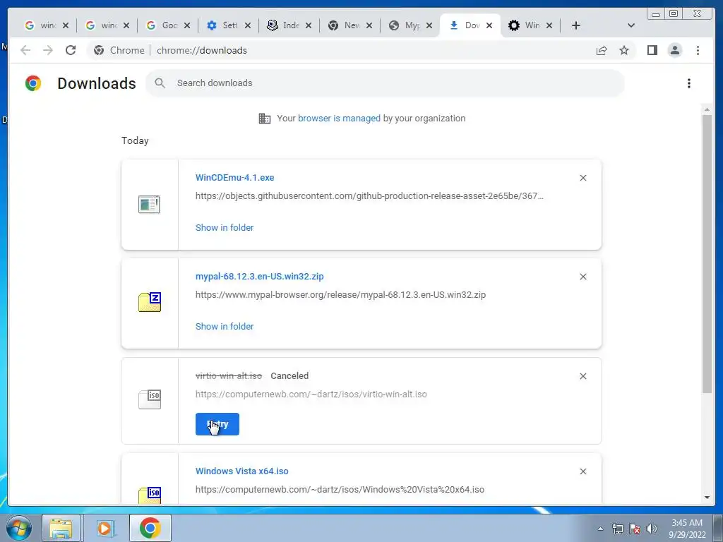The height and width of the screenshot is (542, 723).
Task: Click the scrollbar up arrow
Action: [707, 109]
